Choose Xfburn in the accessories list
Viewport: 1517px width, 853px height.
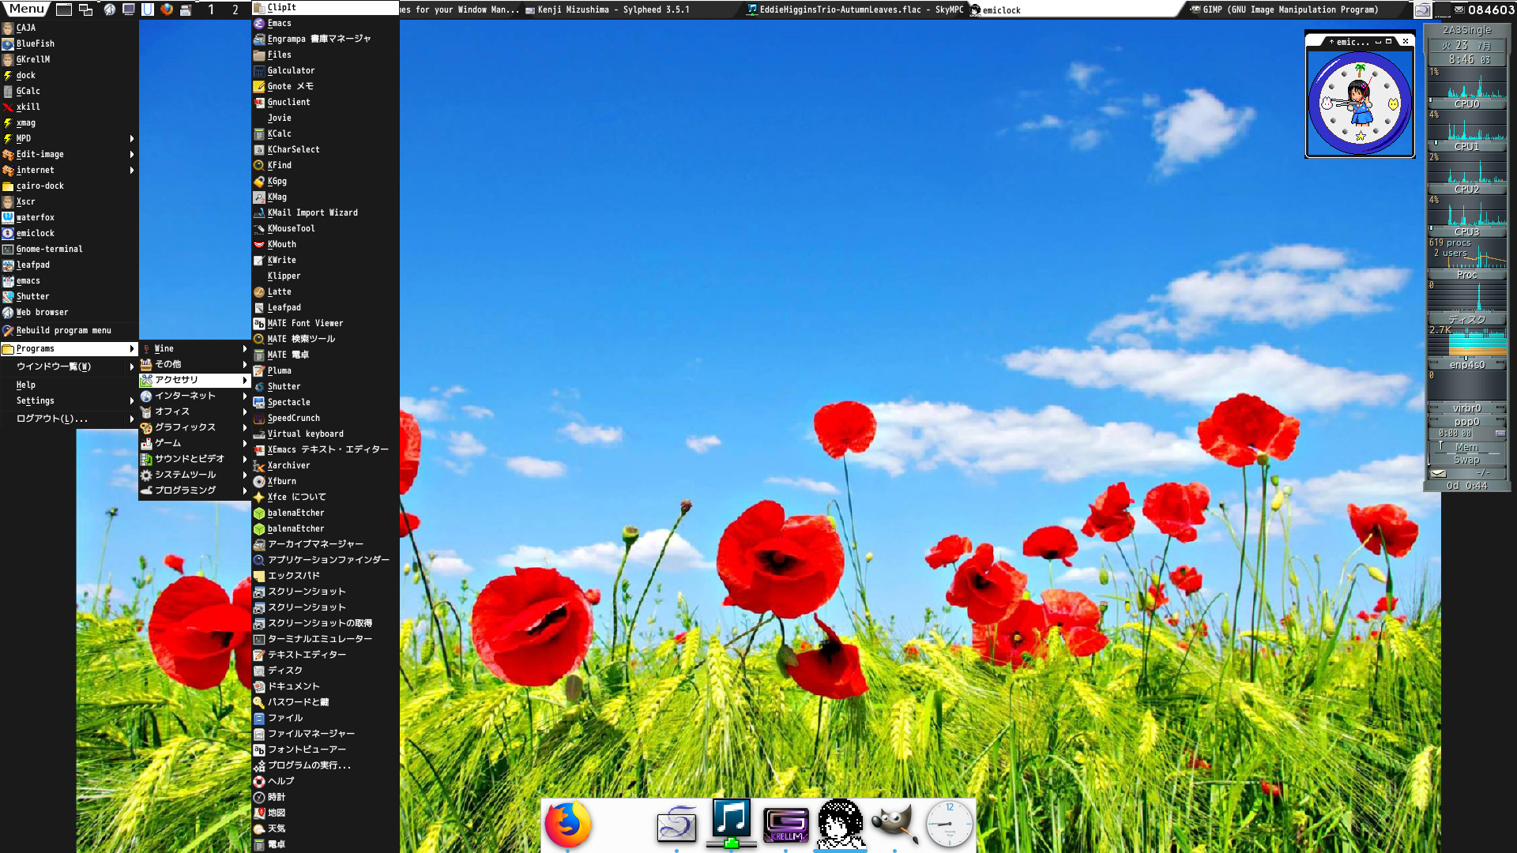(281, 481)
